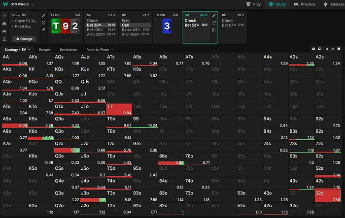Click the pencil edit icon beside stack info
The height and width of the screenshot is (218, 345).
pos(43,16)
